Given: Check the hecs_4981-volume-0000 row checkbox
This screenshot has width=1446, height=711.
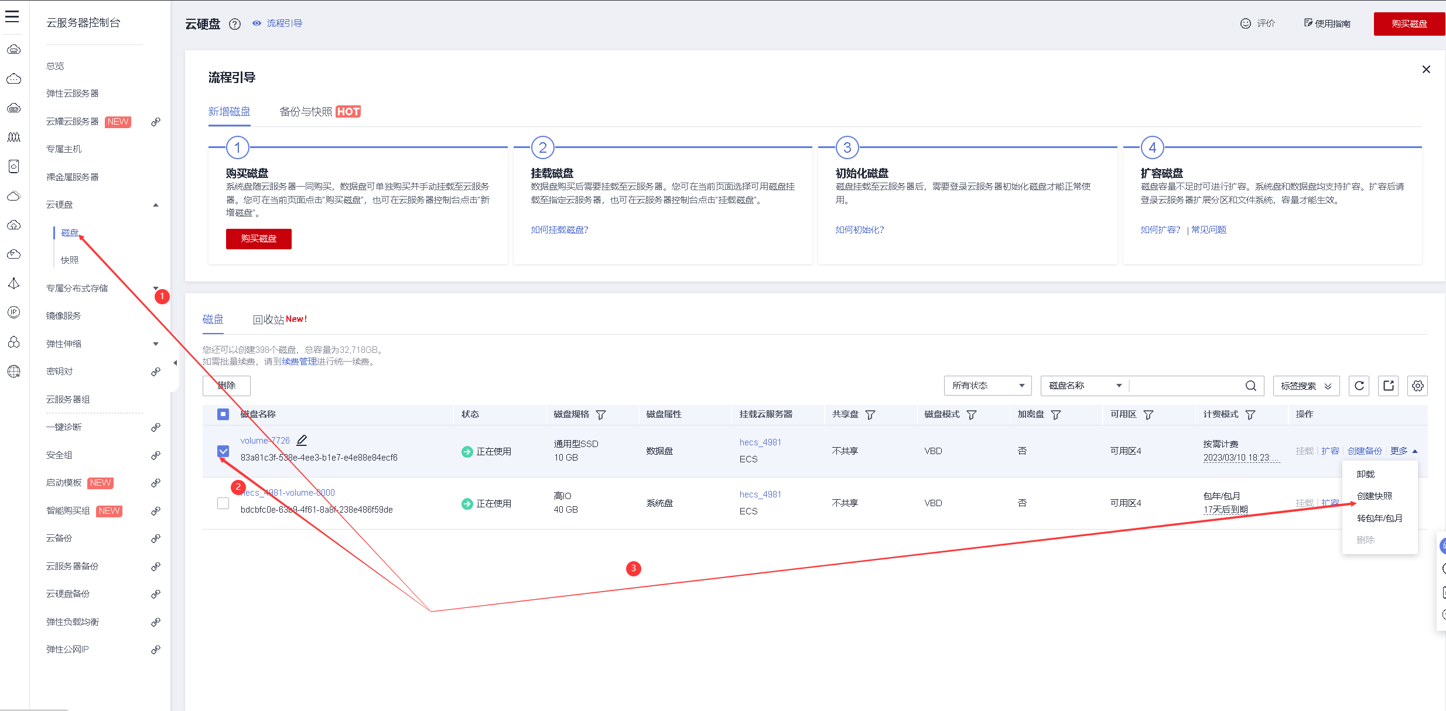Looking at the screenshot, I should point(223,503).
